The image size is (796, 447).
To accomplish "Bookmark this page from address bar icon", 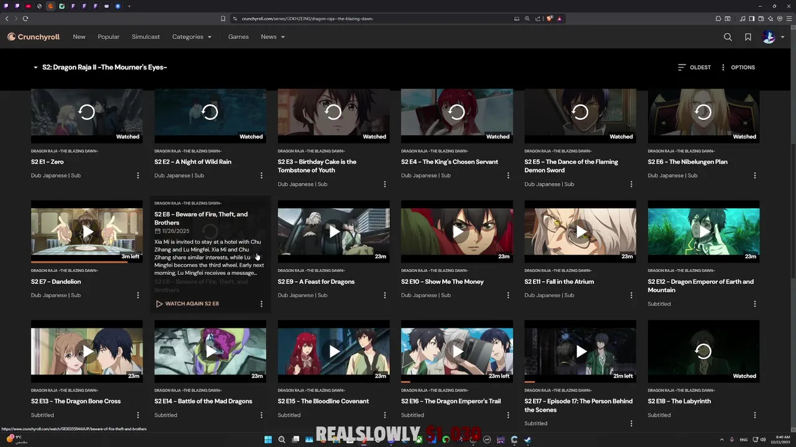I will pos(223,19).
